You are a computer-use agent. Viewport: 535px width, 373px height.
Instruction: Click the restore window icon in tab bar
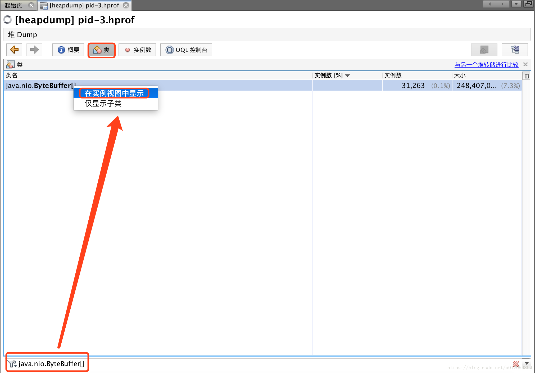(528, 4)
